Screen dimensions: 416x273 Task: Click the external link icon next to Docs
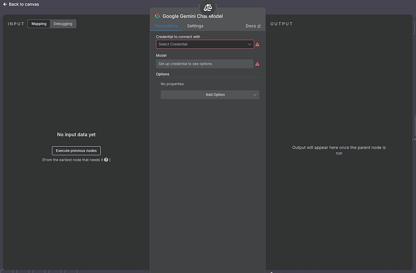tap(259, 26)
